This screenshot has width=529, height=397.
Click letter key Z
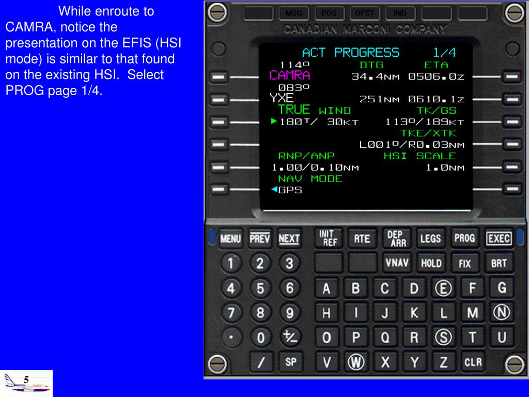coord(443,362)
